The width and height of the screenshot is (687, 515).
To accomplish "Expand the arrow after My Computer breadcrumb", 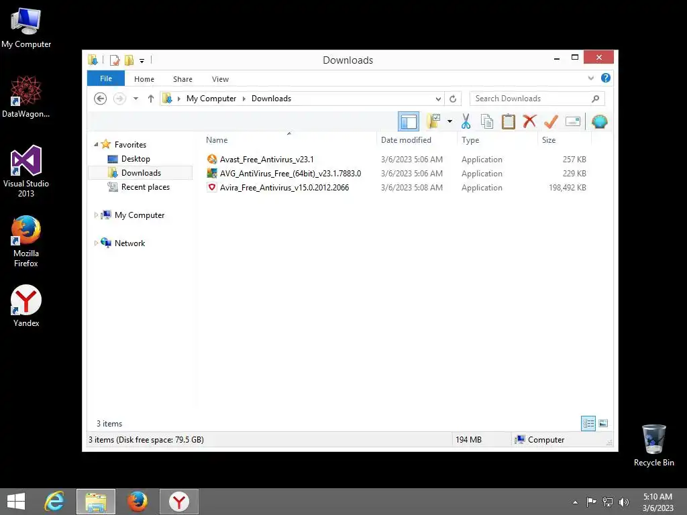I will coord(244,99).
